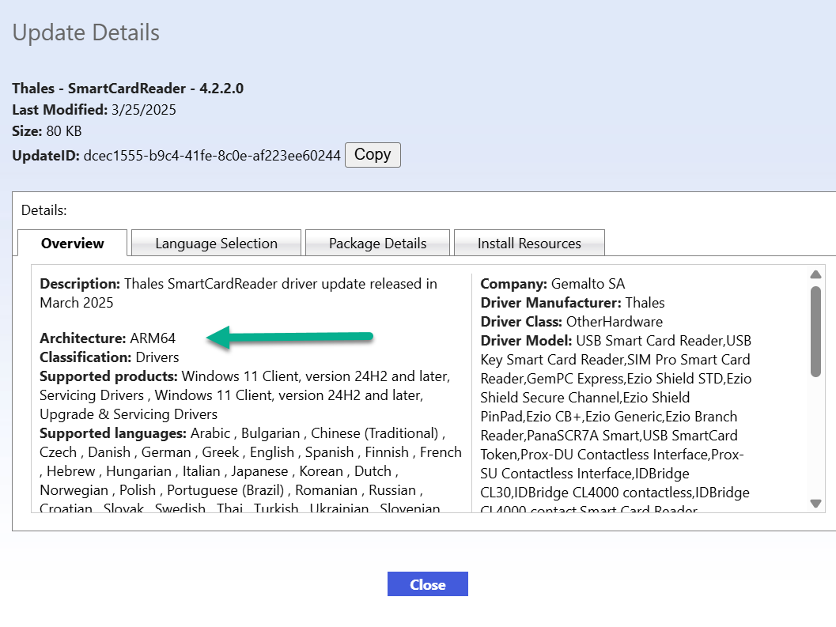This screenshot has height=627, width=836.
Task: Click the Update Details heading
Action: [x=86, y=32]
